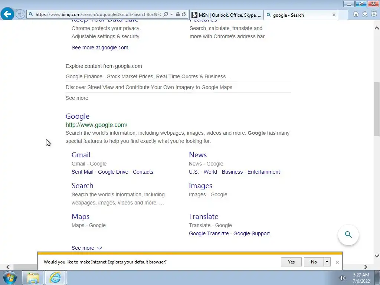
Task: Open the Entertainment news sublink
Action: [x=263, y=172]
